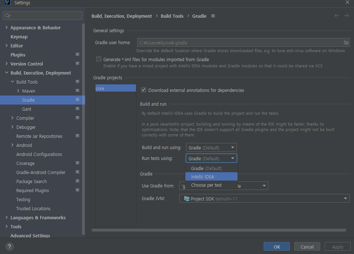Screen dimensions: 354x254
Task: Open the Keymap settings page
Action: [x=19, y=37]
